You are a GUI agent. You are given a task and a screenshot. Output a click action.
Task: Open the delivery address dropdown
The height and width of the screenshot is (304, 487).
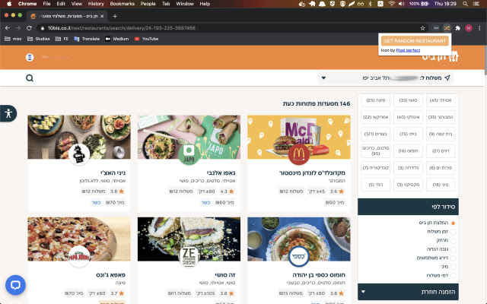point(386,78)
